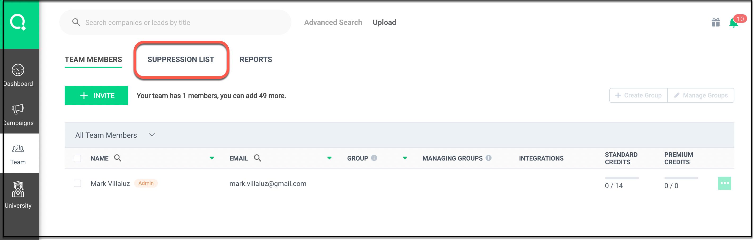Click the Standard Credits progress bar

tap(622, 178)
